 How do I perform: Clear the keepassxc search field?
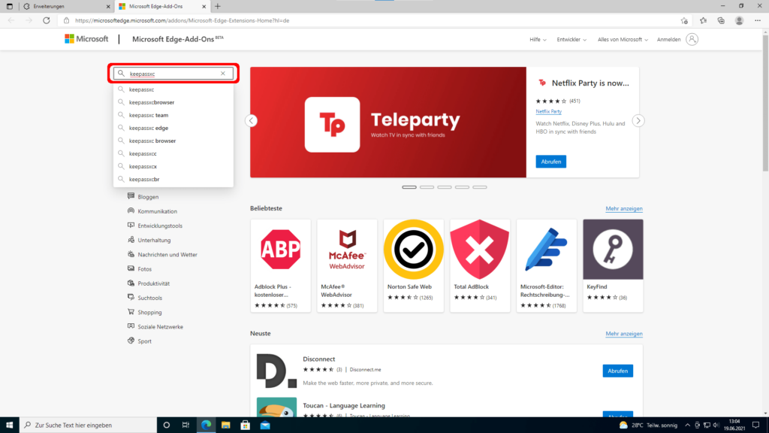(x=222, y=74)
